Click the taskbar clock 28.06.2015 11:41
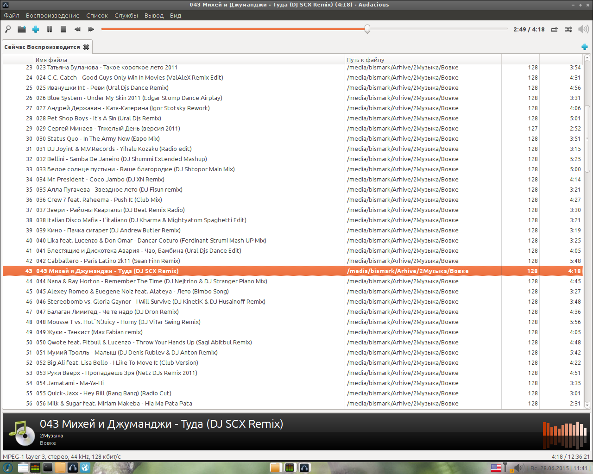Screen dimensions: 593x474 tap(559, 468)
